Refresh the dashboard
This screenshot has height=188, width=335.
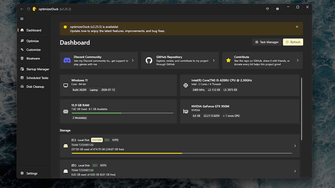pos(293,42)
